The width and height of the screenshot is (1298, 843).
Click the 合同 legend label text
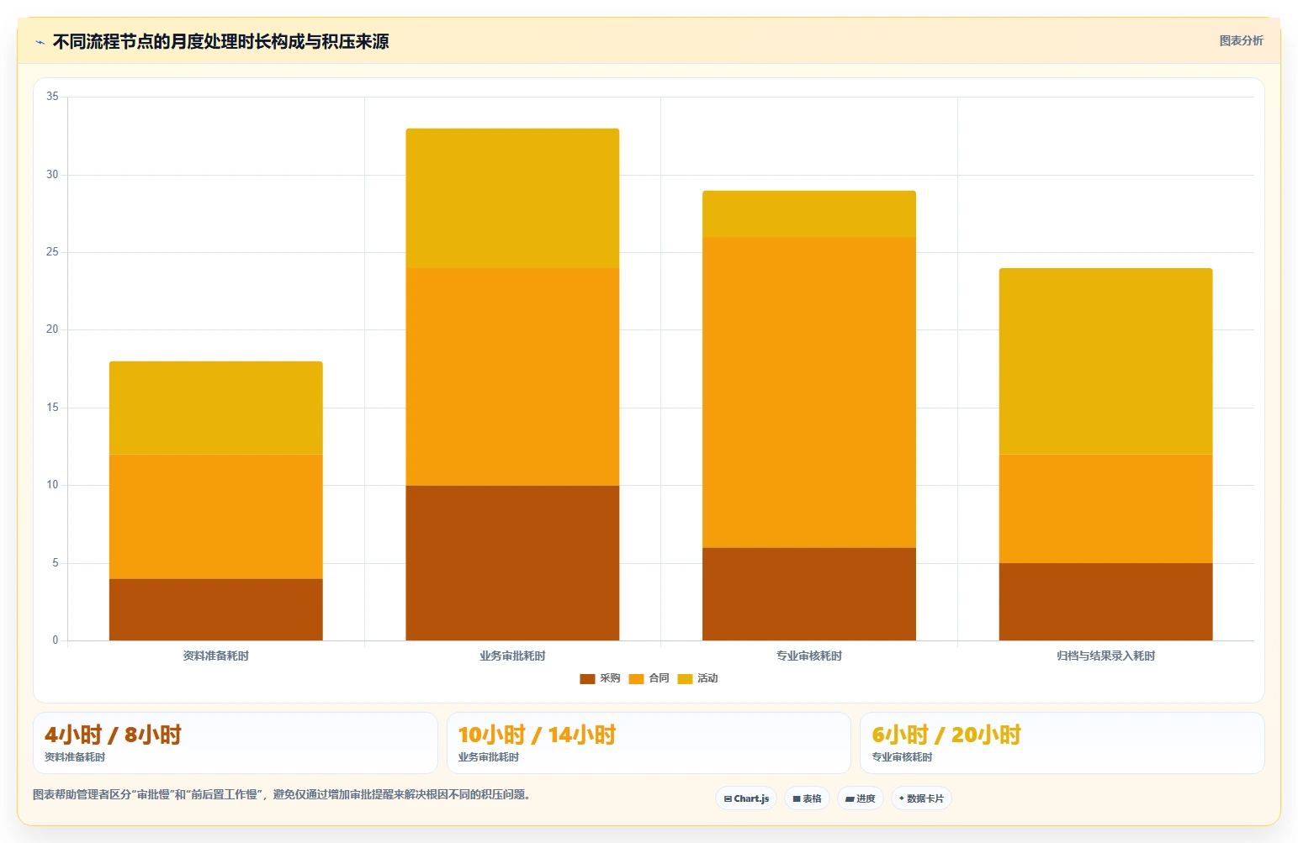coord(659,678)
